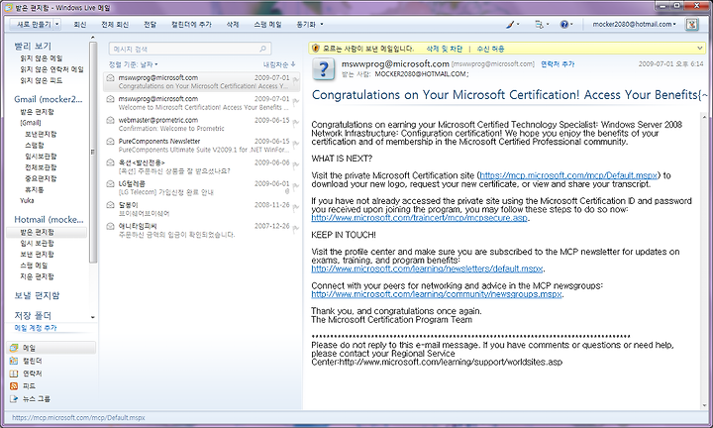Viewport: 713px width, 428px height.
Task: Click 삭제 및 차단 in the yellow warning bar
Action: 444,49
